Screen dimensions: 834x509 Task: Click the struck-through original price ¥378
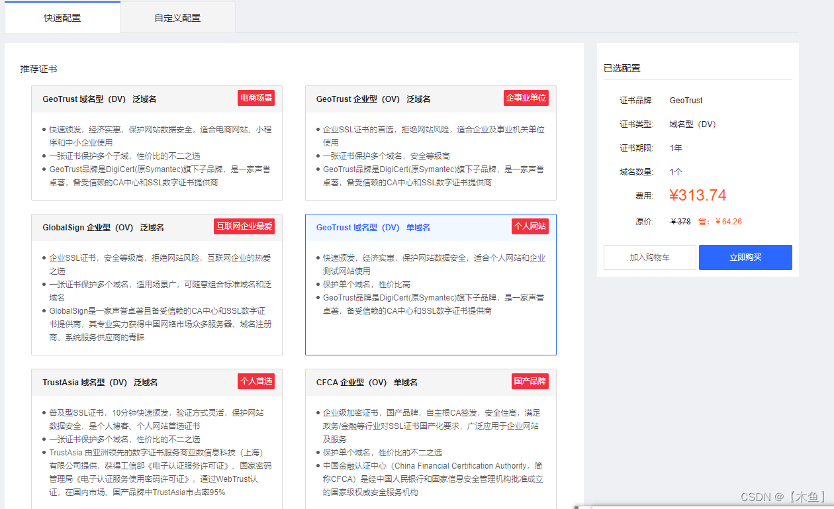(680, 222)
